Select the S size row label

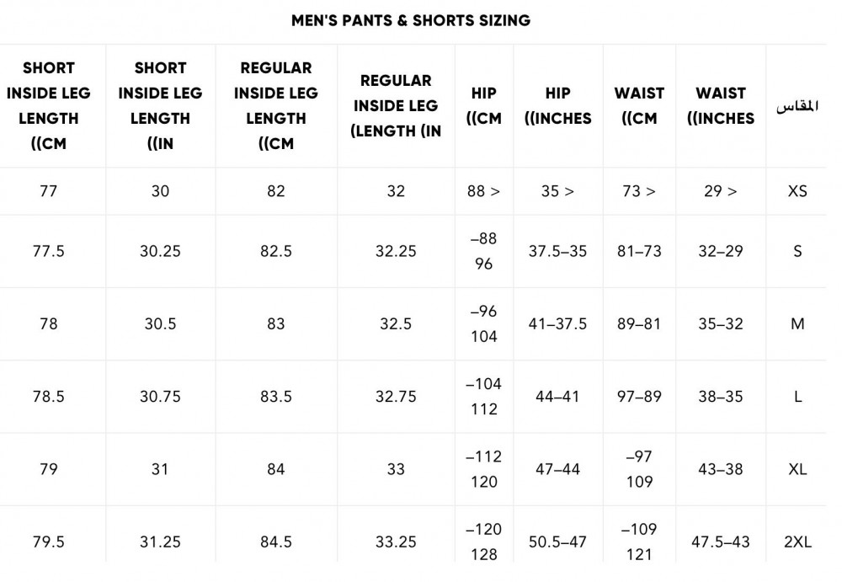[x=797, y=251]
